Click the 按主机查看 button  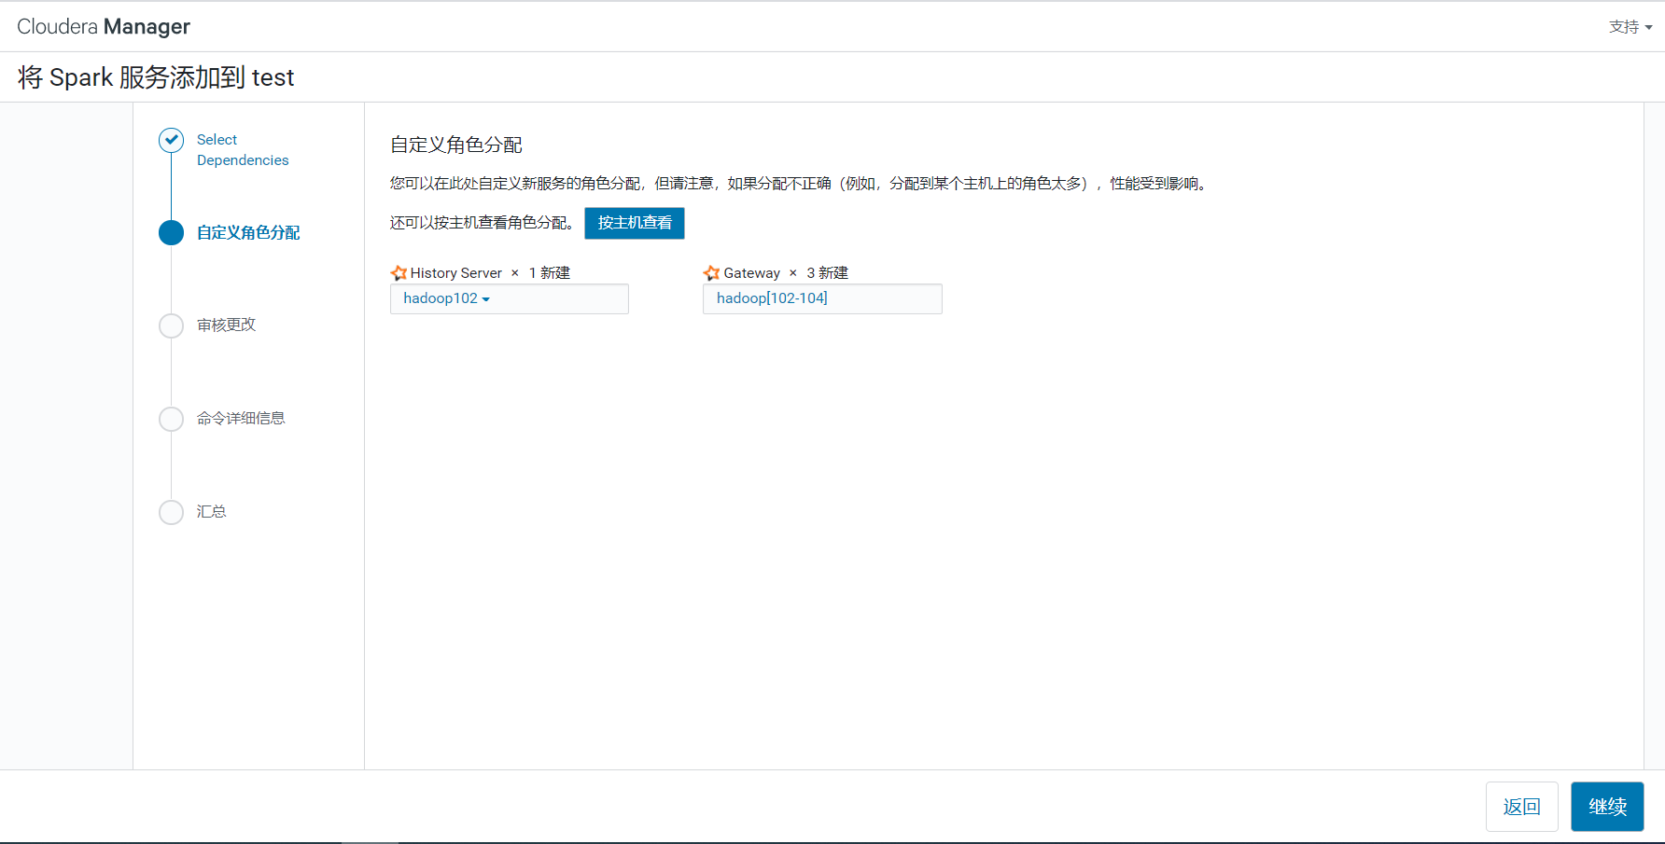(635, 223)
